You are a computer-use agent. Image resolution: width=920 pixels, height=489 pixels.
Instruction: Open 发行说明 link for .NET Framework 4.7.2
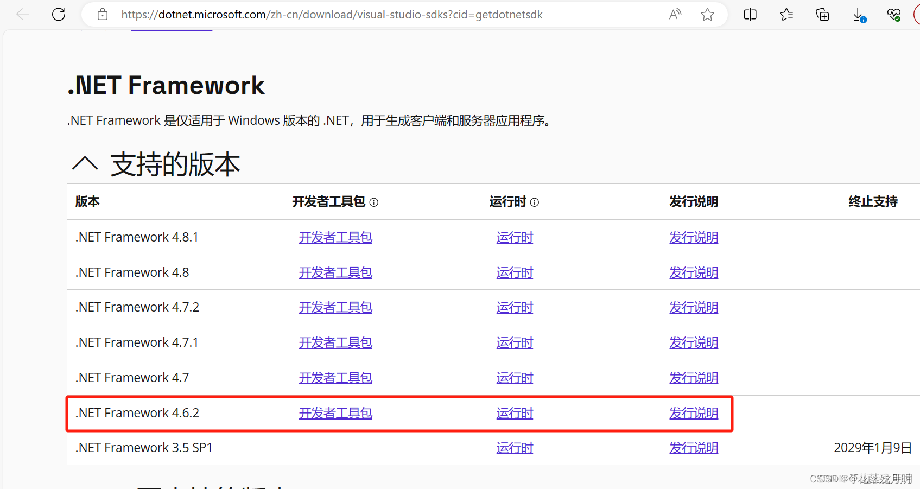pyautogui.click(x=694, y=307)
